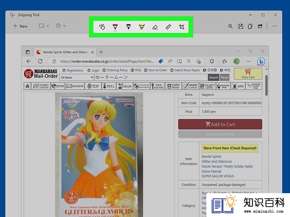The image size is (290, 217).
Task: Click the order.mandarake.co.jp address bar
Action: [107, 62]
